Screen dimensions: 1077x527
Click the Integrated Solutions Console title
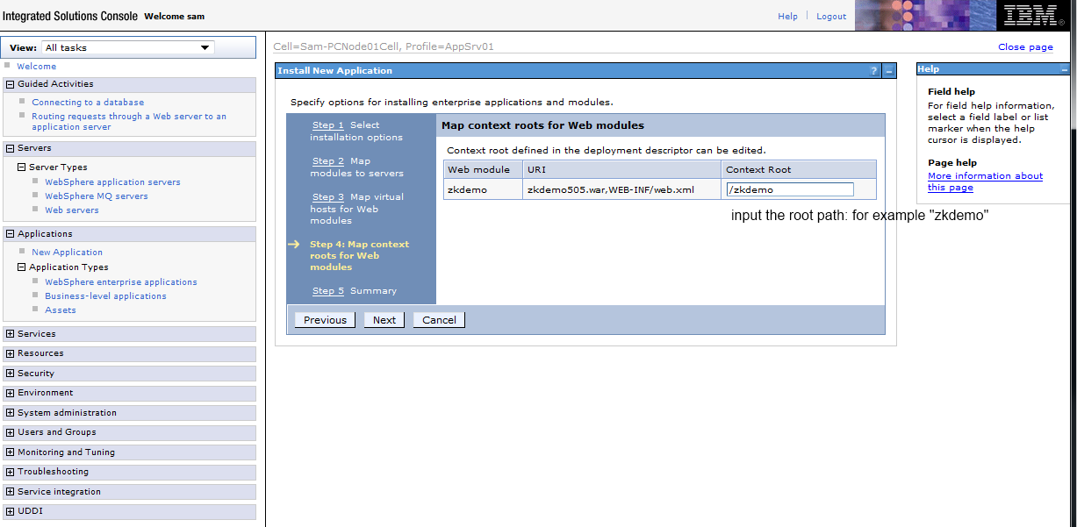pos(70,16)
